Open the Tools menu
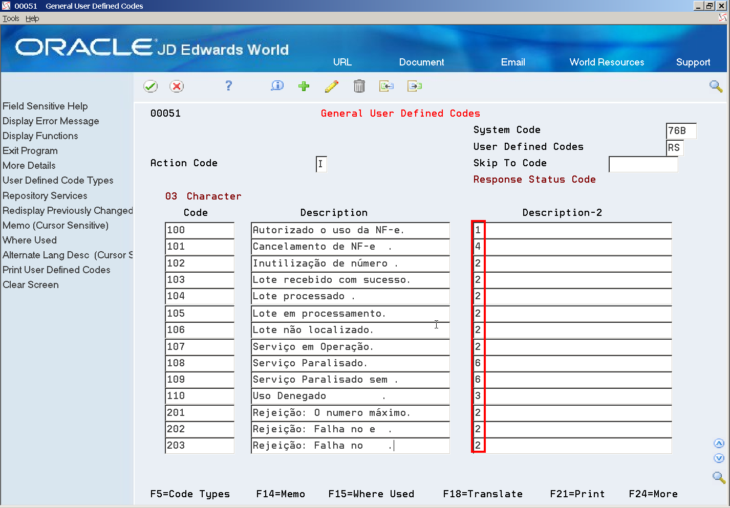Viewport: 730px width, 508px height. pyautogui.click(x=11, y=18)
